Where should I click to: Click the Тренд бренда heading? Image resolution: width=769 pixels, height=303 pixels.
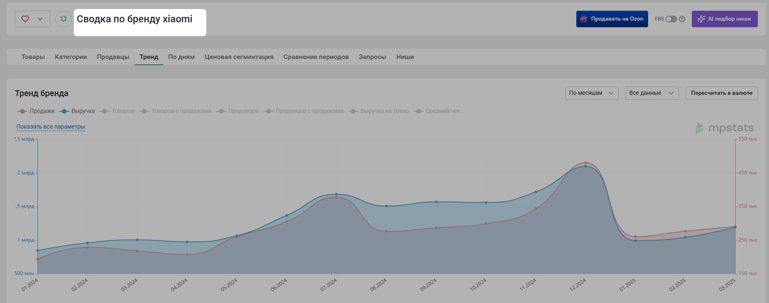click(x=42, y=94)
